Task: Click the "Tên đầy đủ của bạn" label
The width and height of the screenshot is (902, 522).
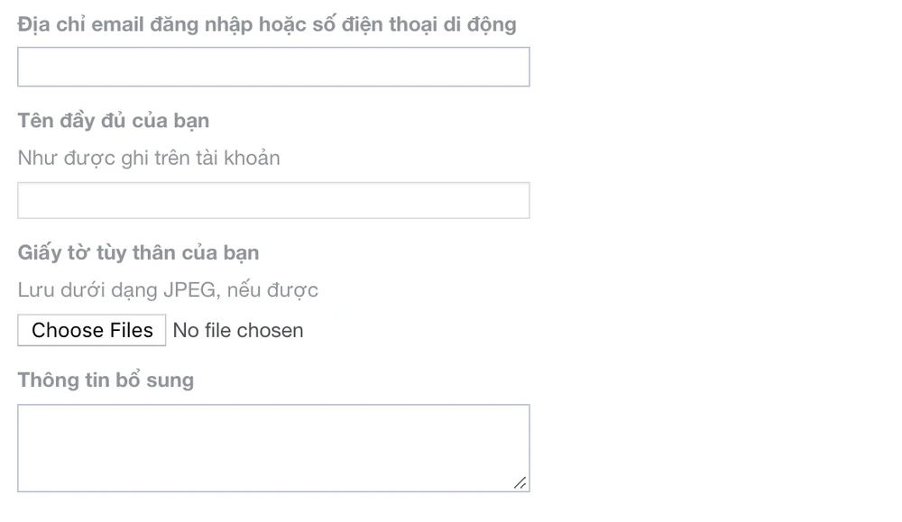Action: (x=114, y=121)
